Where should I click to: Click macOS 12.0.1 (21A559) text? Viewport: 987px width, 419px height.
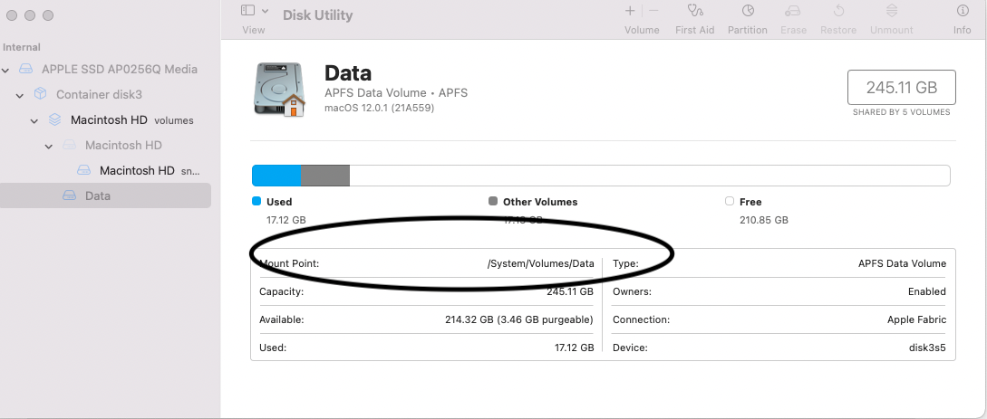coord(379,108)
